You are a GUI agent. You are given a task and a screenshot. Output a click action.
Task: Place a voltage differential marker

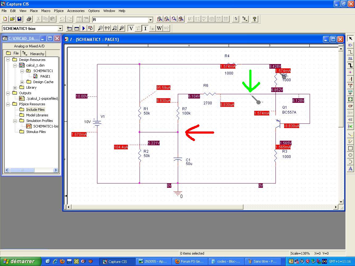click(107, 28)
